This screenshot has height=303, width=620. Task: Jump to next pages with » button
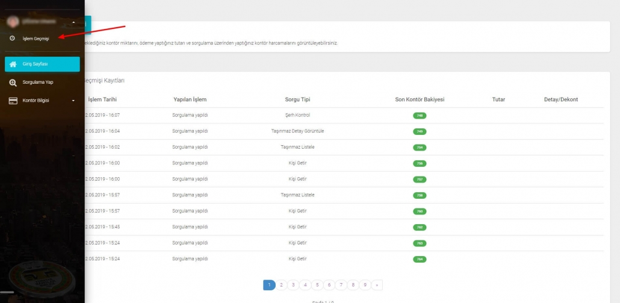point(377,285)
